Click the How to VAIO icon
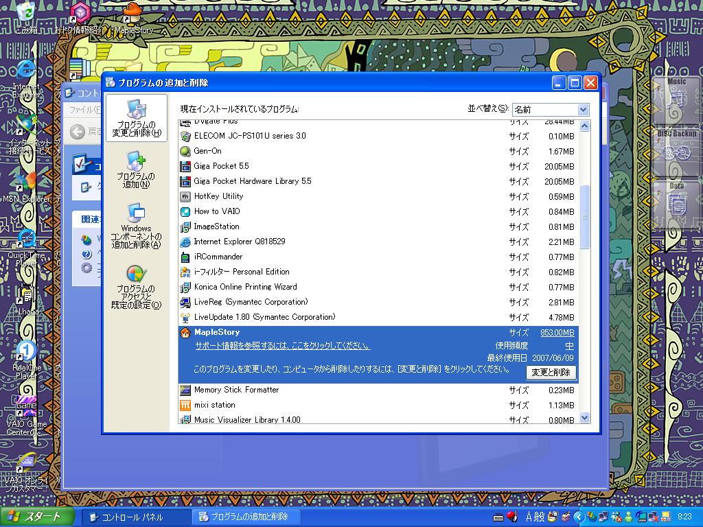703x527 pixels. click(185, 211)
